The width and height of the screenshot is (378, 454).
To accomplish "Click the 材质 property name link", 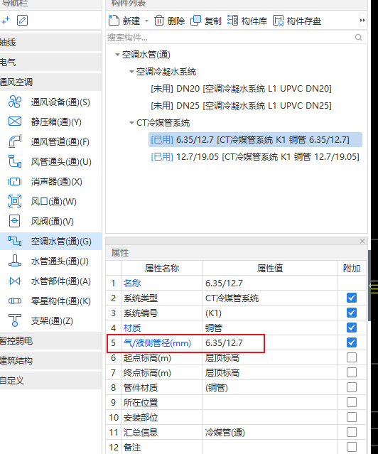I will [132, 328].
